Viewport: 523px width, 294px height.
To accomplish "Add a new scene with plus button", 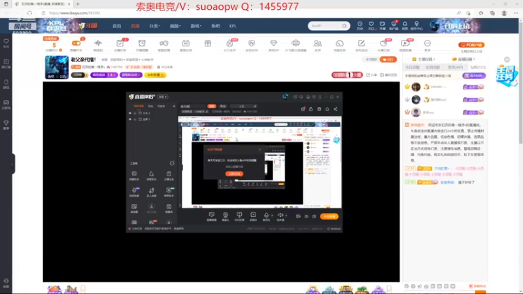I will point(174,106).
